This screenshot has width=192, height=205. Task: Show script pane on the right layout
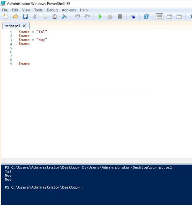(169, 16)
